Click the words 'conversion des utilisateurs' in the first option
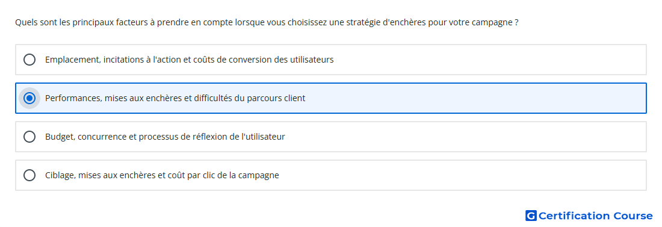Viewport: 662px width, 227px height. coord(281,60)
